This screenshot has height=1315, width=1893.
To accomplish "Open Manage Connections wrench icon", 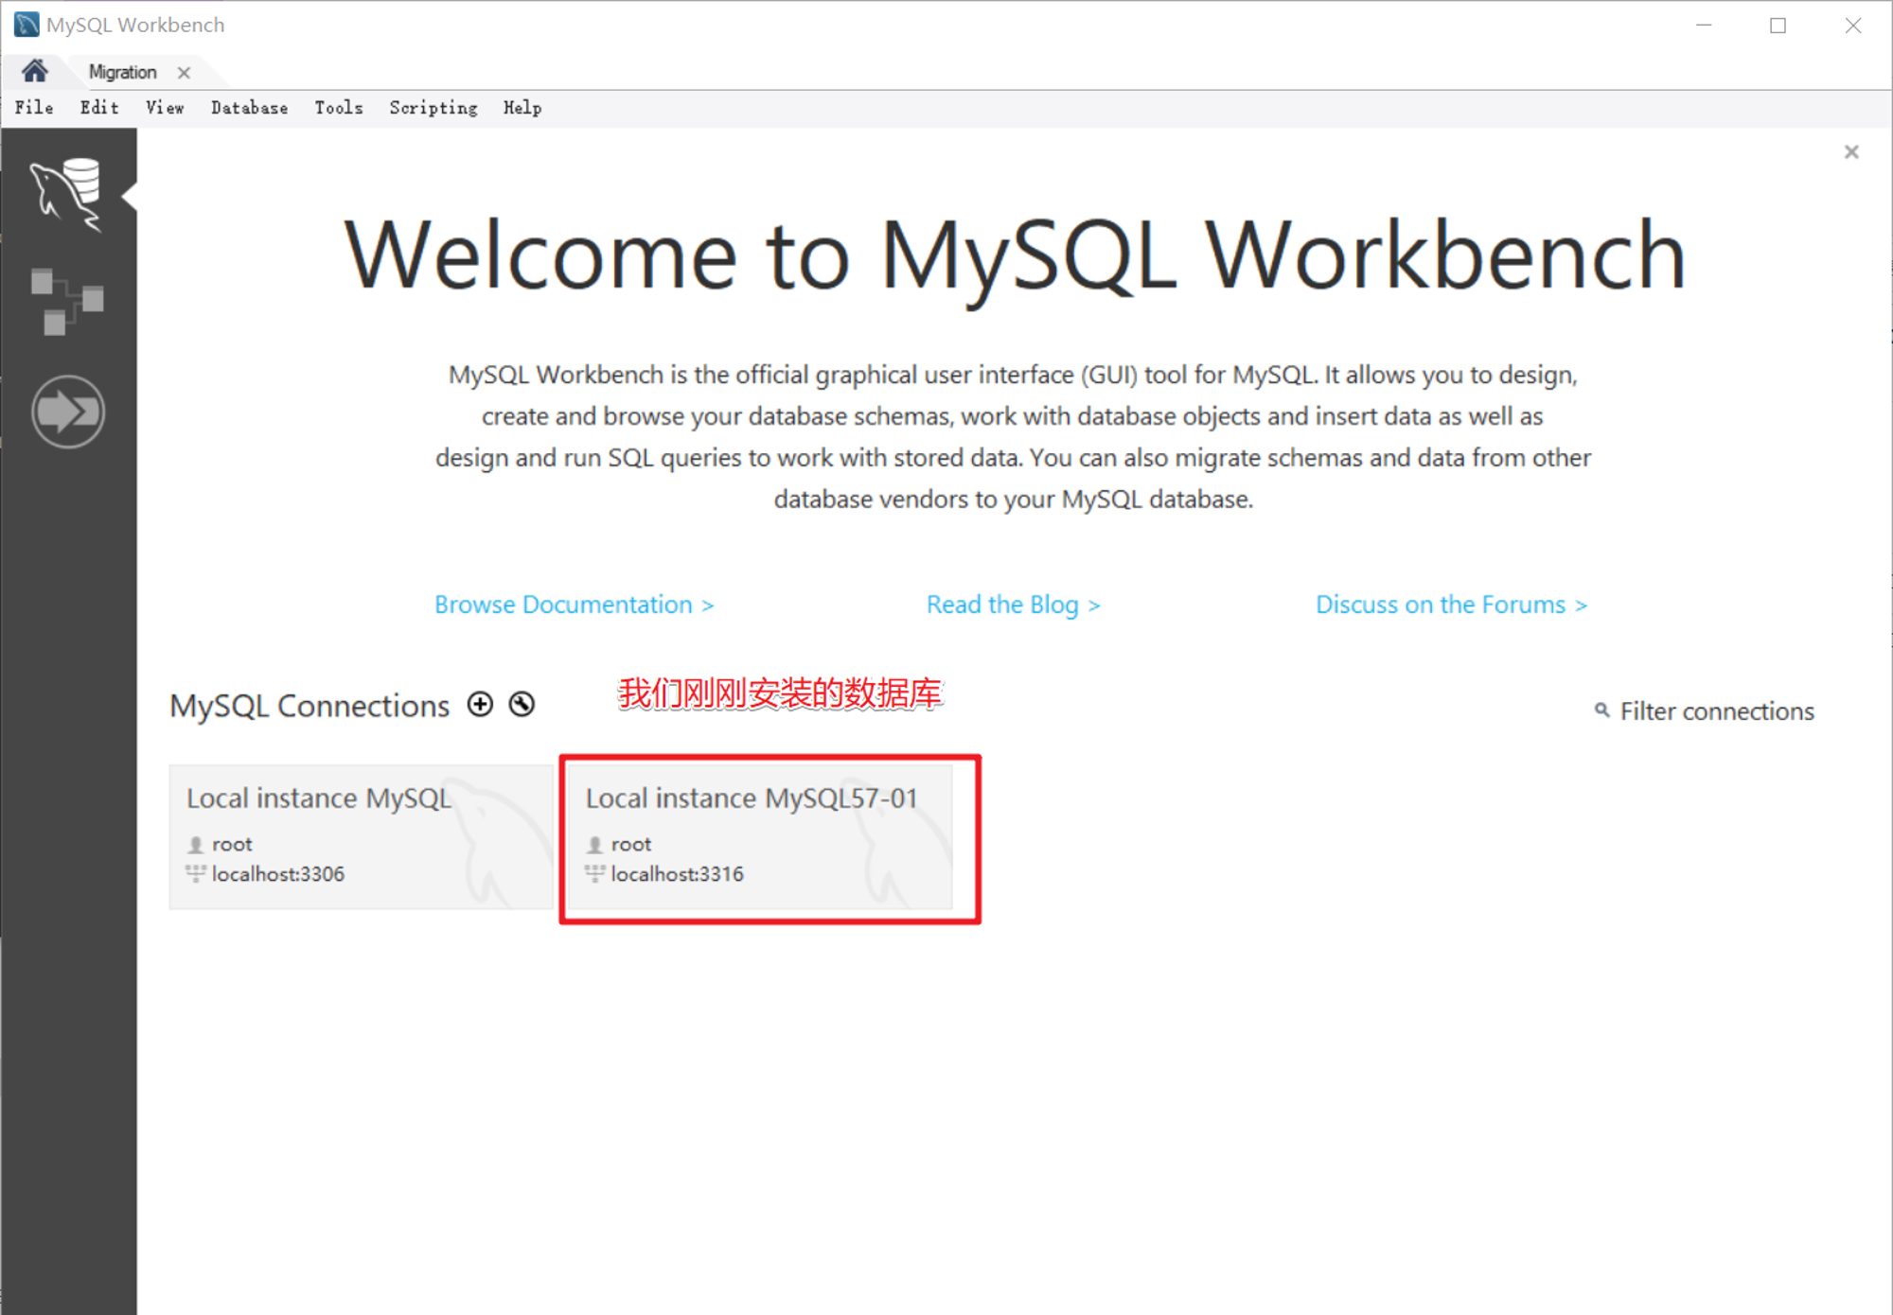I will (522, 704).
